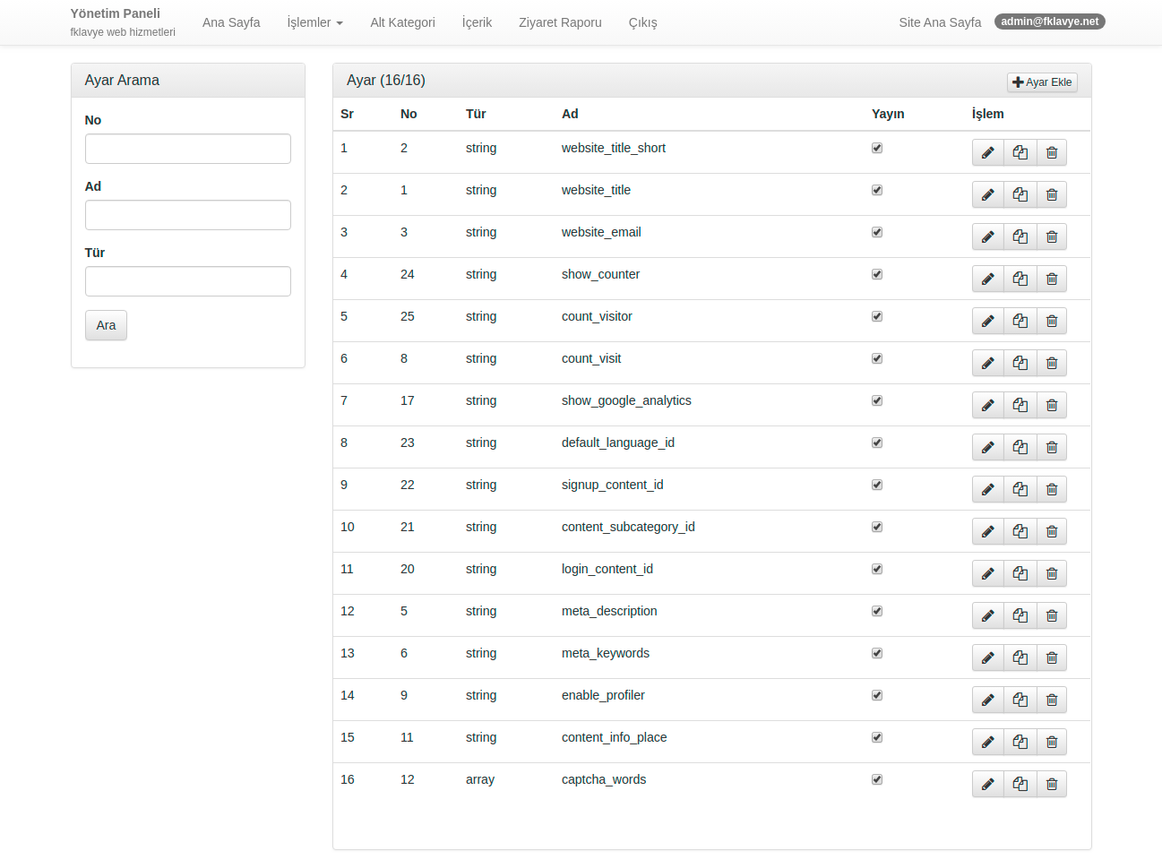
Task: Toggle Yayın checkbox for login_content_id
Action: pyautogui.click(x=877, y=569)
